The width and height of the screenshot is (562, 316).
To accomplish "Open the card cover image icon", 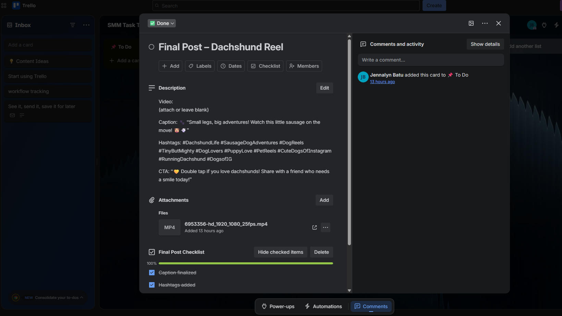I will point(471,23).
